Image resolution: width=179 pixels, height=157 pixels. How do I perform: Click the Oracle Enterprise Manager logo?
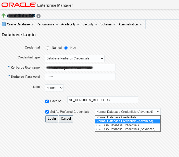coord(37,5)
